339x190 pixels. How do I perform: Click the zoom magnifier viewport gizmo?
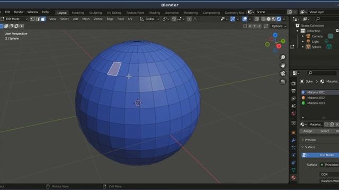[282, 58]
